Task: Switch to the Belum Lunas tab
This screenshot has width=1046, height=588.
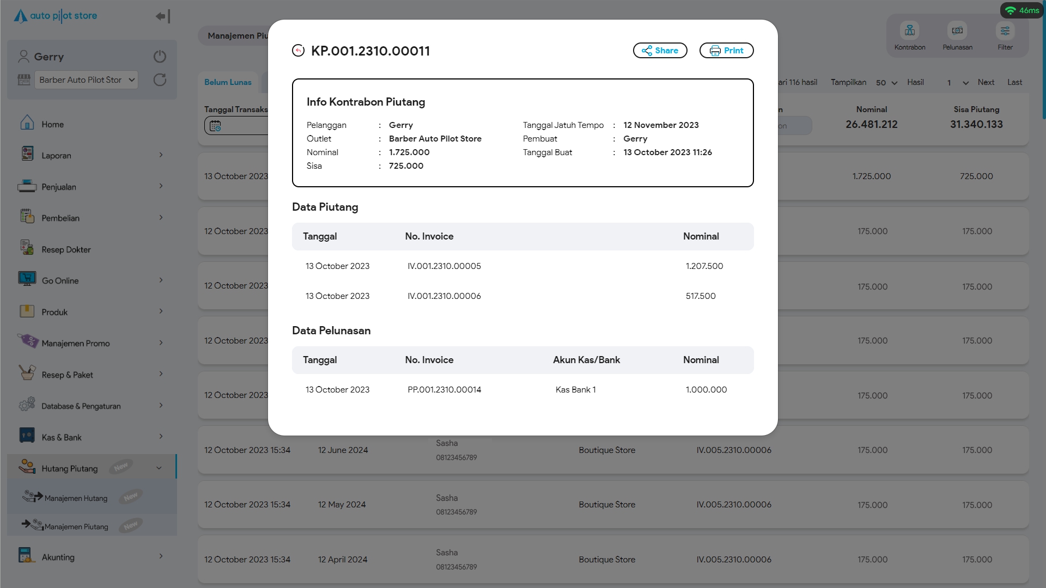Action: 228,82
